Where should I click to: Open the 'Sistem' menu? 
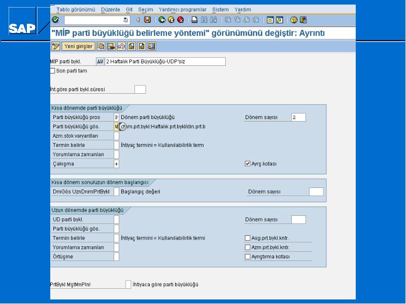point(220,10)
